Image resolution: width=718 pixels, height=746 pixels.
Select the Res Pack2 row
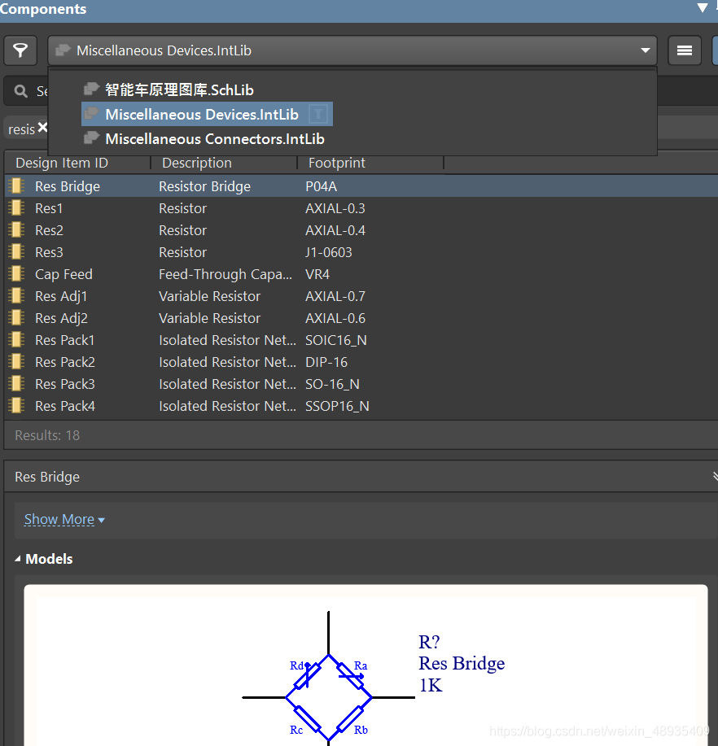pos(65,362)
